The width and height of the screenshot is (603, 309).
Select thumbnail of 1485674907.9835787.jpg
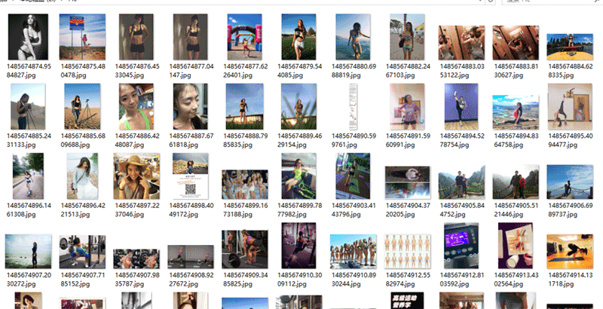click(136, 259)
